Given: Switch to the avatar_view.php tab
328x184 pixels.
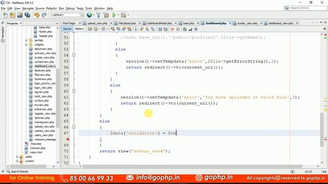Looking at the screenshot, I should pyautogui.click(x=247, y=23).
